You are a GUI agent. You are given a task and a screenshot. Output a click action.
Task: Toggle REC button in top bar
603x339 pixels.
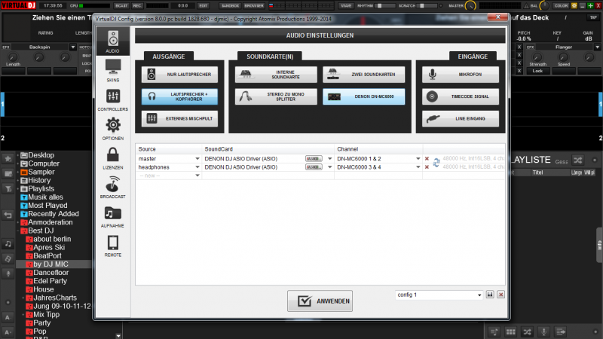point(137,6)
